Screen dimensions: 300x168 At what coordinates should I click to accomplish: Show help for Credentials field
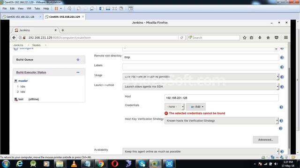[281, 107]
